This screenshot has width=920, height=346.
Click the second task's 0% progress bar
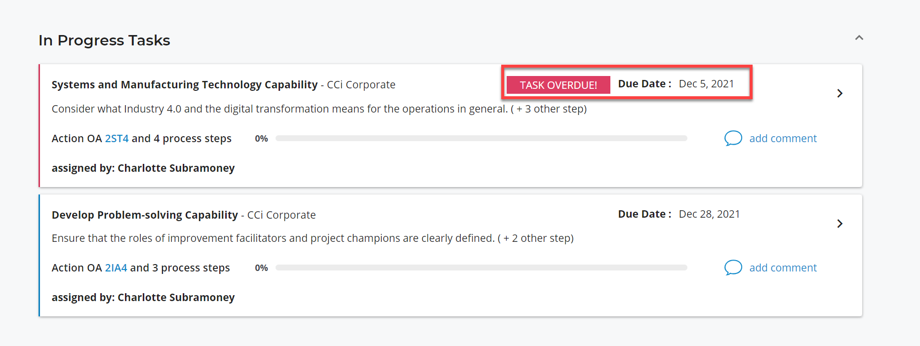click(481, 268)
